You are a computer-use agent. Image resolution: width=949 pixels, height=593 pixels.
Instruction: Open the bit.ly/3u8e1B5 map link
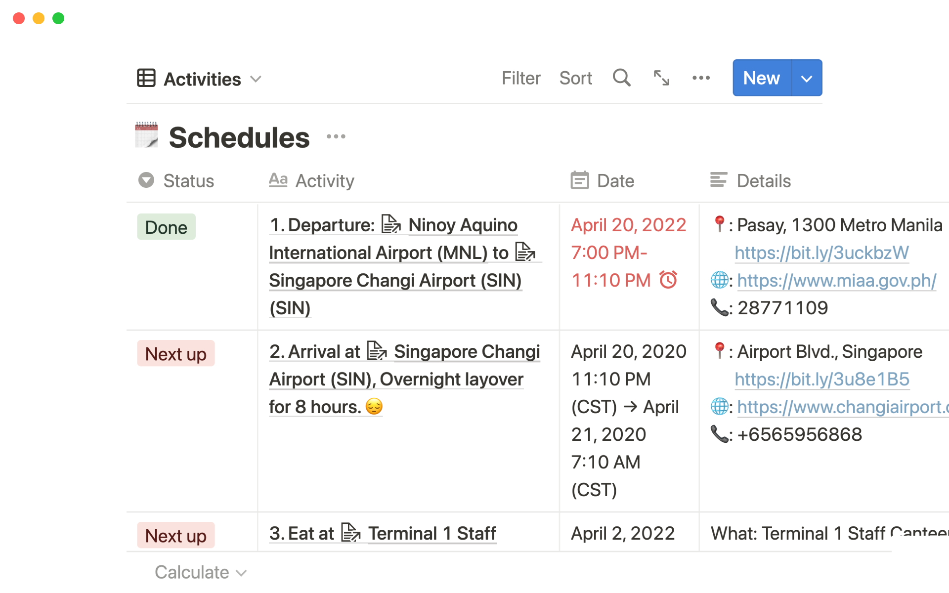821,380
